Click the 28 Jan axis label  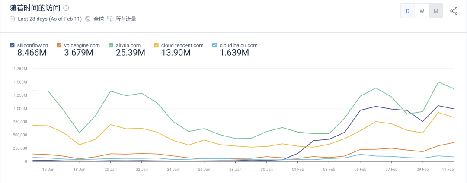[x=235, y=170]
